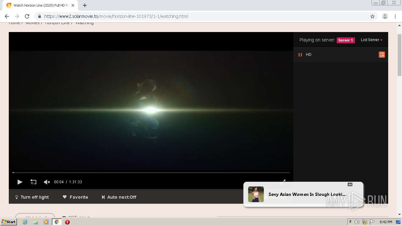
Task: Close the Horizon Line tab
Action: [x=73, y=5]
